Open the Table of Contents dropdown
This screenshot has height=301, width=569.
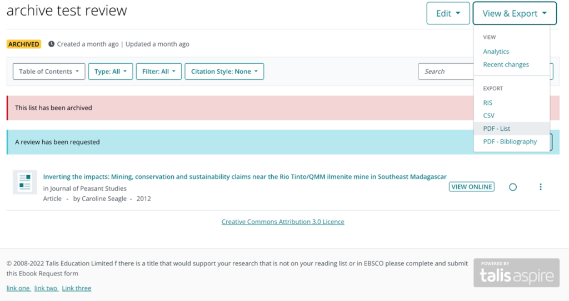click(x=49, y=72)
